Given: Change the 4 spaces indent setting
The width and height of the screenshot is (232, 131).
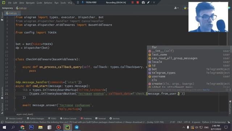Looking at the screenshot, I should [x=196, y=122].
